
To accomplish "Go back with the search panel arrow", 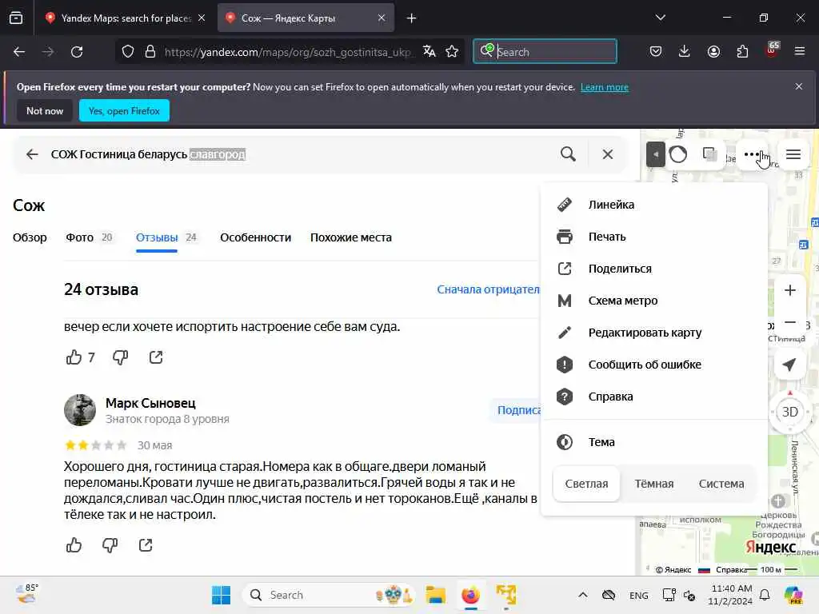I will (32, 154).
